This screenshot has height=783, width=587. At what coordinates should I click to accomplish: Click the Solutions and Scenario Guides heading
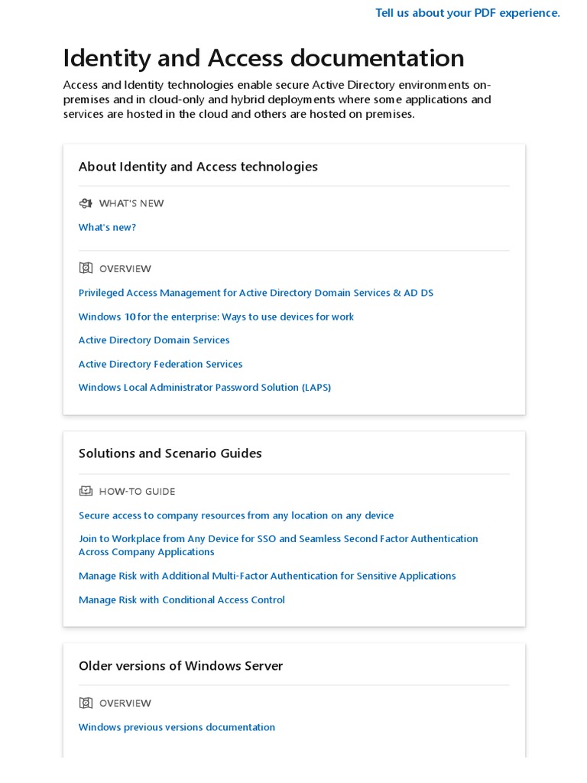coord(170,453)
